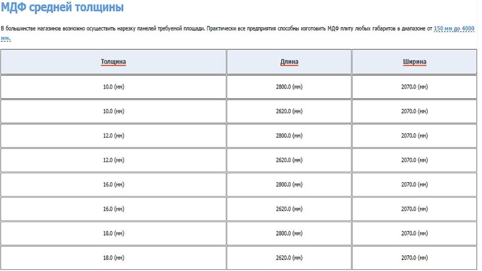The image size is (482, 271).
Task: Select the 2620.0 length cell in the last 18.0 мм row
Action: click(x=289, y=258)
